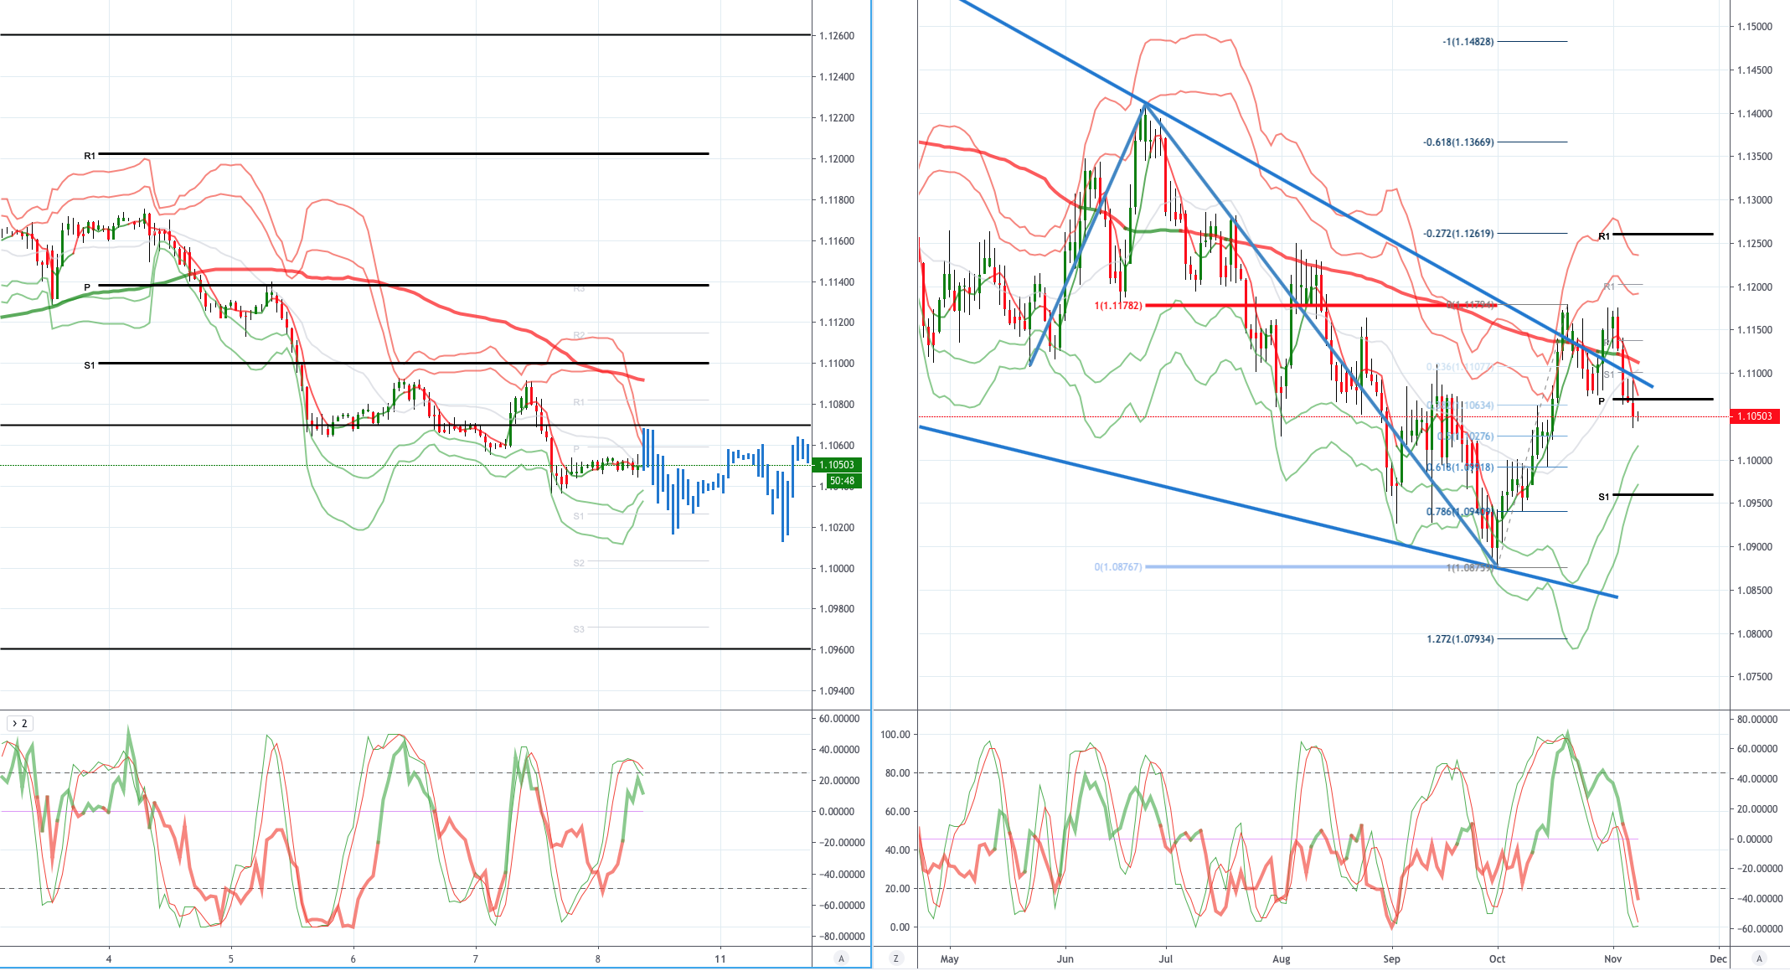Click the 80.00000 oscillator scale value

tap(1757, 720)
